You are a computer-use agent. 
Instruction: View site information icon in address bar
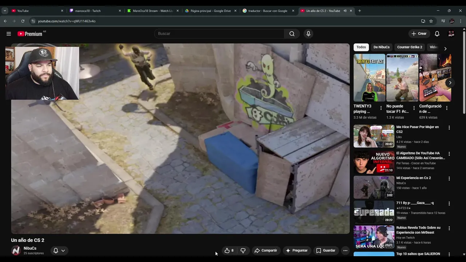pyautogui.click(x=33, y=21)
